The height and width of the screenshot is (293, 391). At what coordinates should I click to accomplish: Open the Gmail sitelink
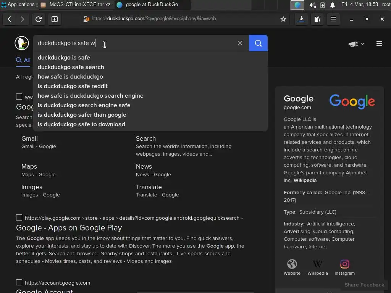[29, 139]
